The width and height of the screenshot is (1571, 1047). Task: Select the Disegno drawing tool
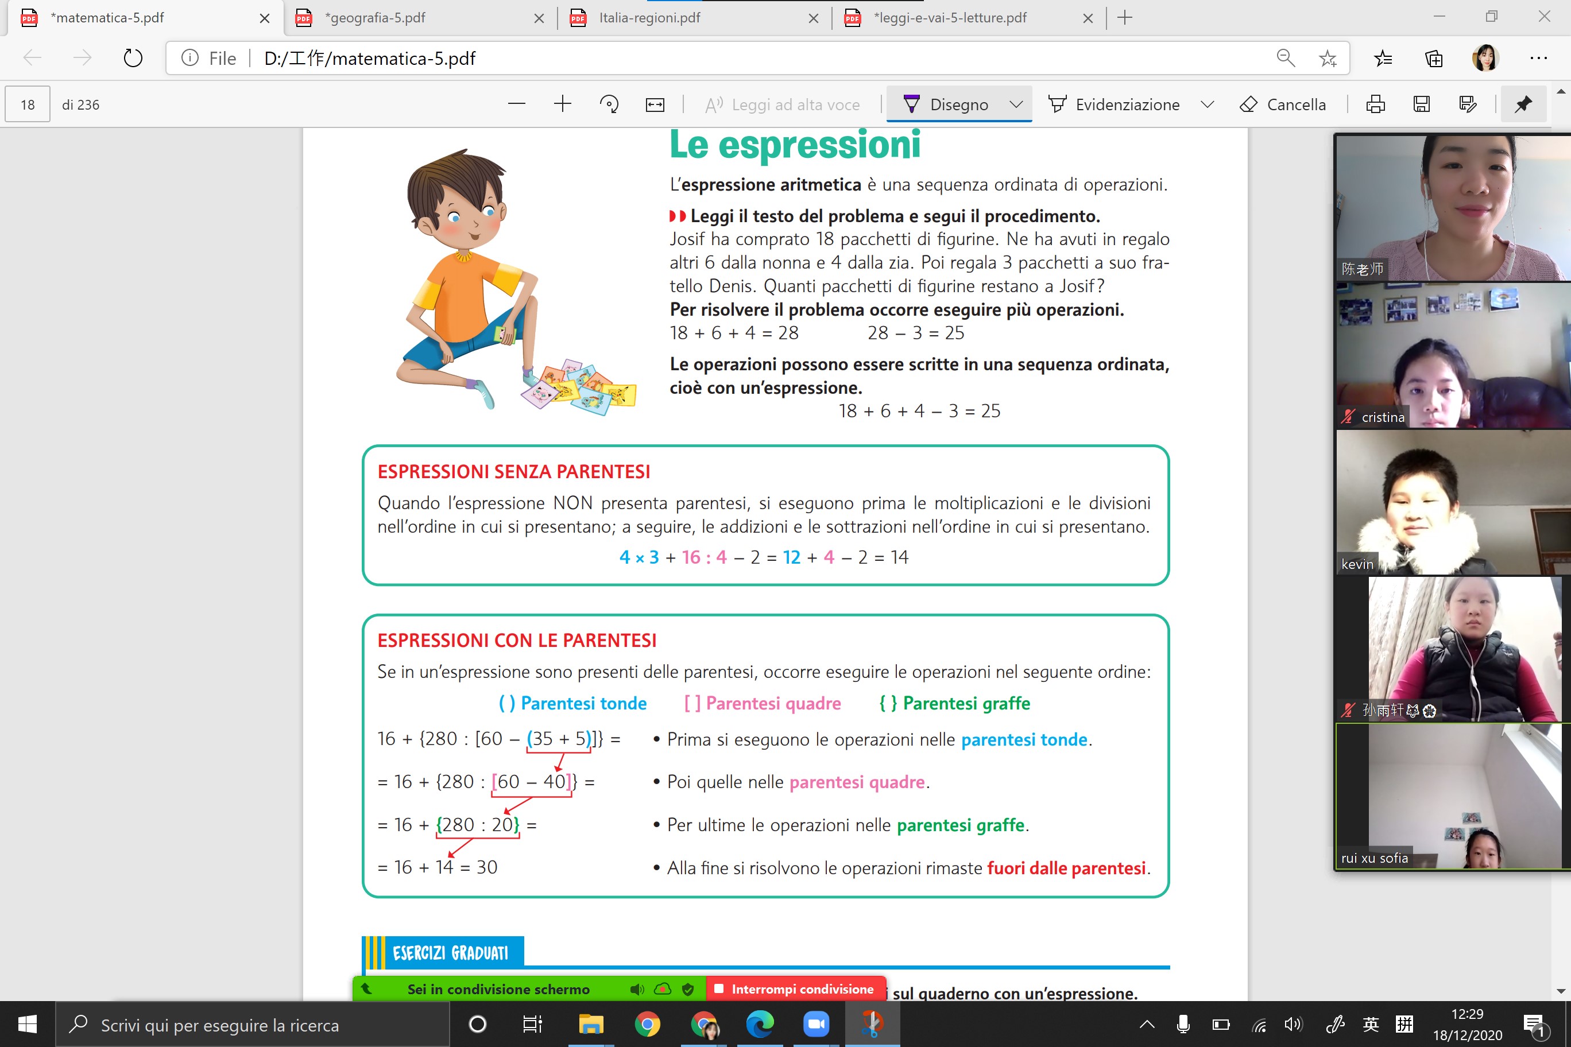(945, 104)
